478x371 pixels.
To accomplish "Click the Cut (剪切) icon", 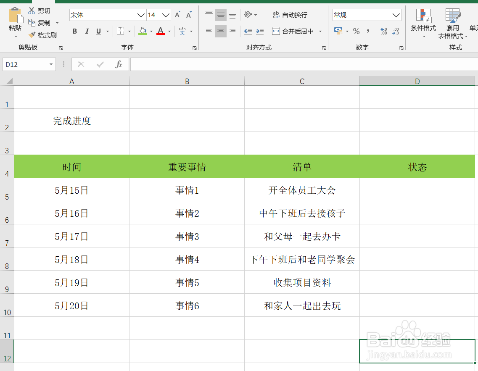I will tap(32, 10).
